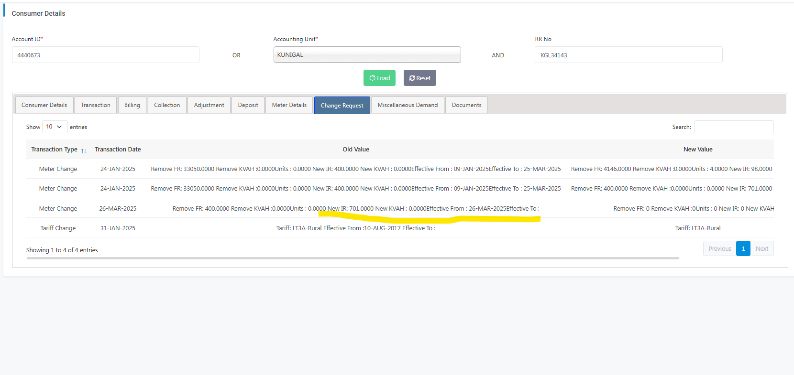Viewport: 794px width, 375px height.
Task: Click into the table Search box
Action: [x=734, y=127]
